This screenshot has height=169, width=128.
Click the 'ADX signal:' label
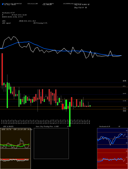(x=6, y=23)
